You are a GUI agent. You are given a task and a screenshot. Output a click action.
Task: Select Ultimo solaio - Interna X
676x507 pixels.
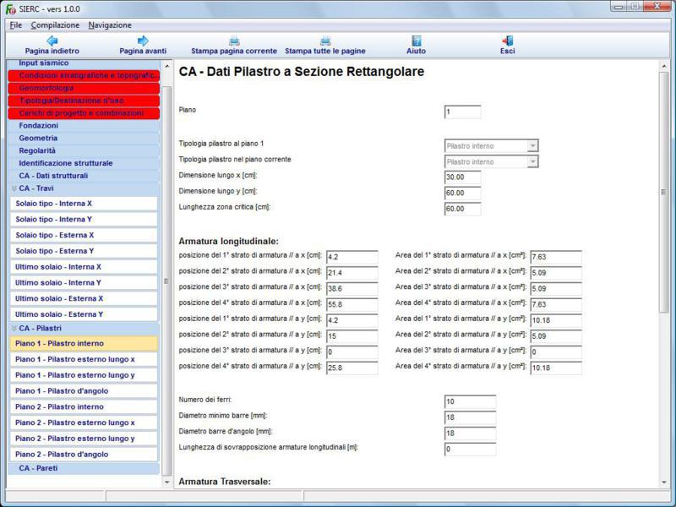(84, 267)
